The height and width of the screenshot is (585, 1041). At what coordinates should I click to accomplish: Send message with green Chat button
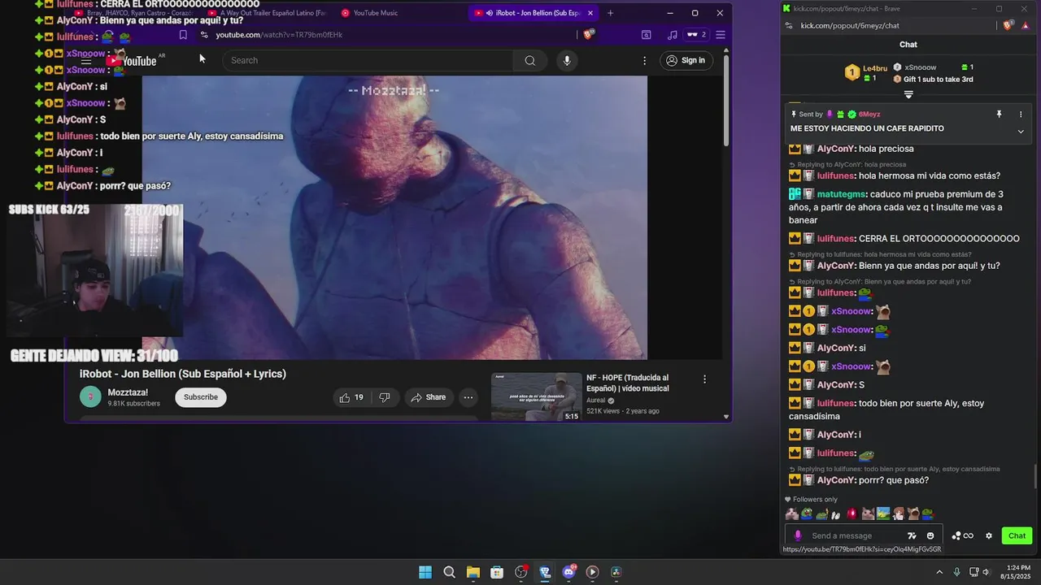(x=1017, y=535)
